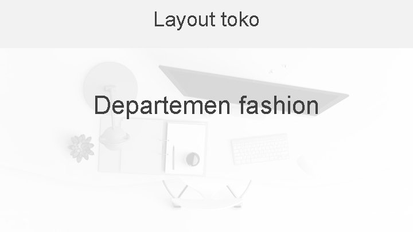Click the chair at bottom of background

click(x=206, y=194)
